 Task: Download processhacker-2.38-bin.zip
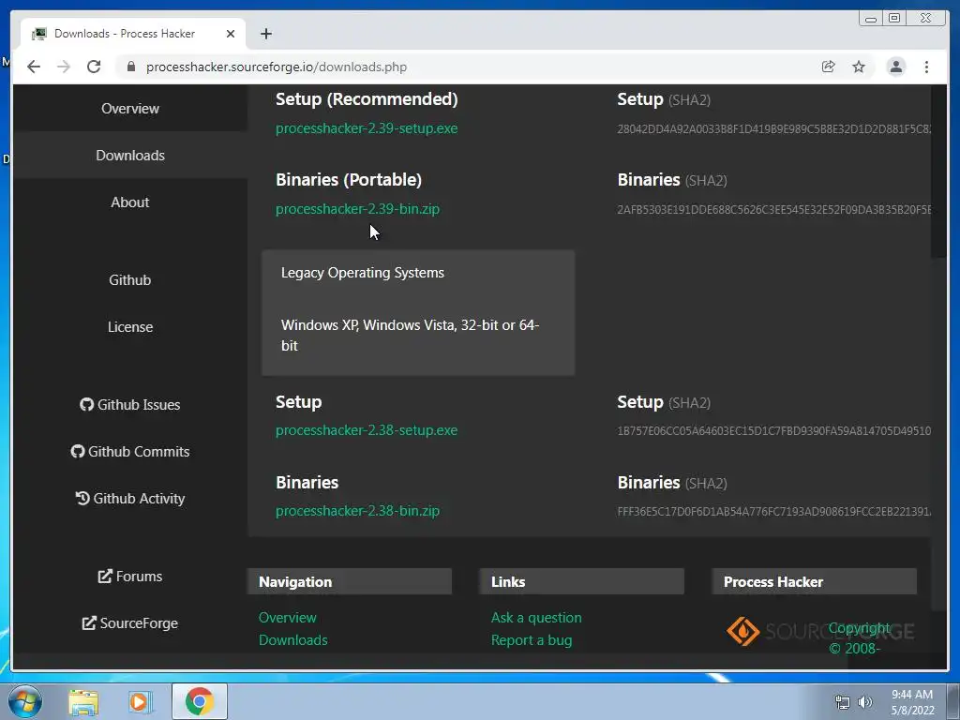(x=357, y=511)
